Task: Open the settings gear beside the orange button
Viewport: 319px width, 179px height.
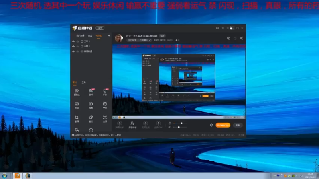Action: [211, 125]
